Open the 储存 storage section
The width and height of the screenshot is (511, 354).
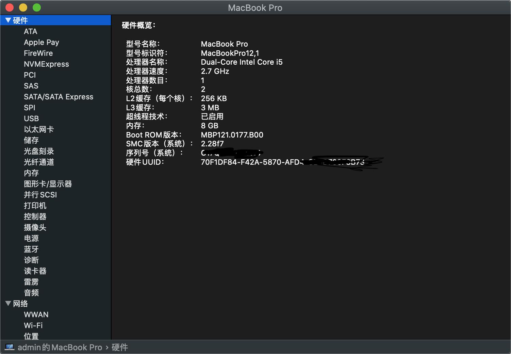[31, 140]
